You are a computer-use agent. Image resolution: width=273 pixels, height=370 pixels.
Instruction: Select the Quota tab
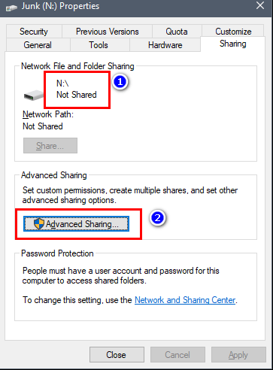(x=177, y=32)
